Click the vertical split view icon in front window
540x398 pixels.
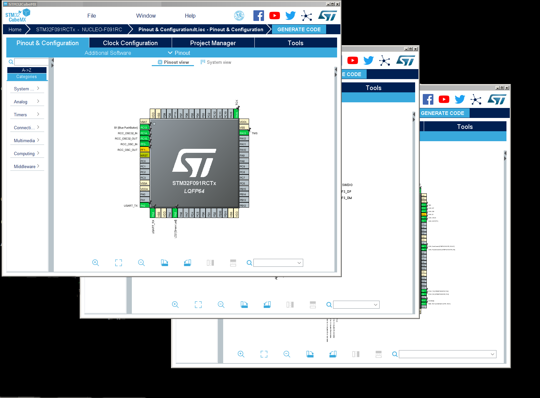pyautogui.click(x=210, y=263)
